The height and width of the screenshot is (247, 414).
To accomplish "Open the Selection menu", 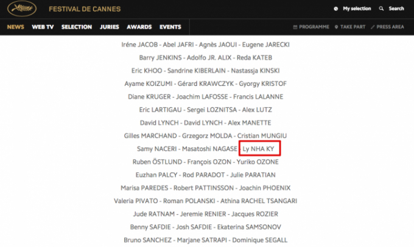I will (x=77, y=27).
